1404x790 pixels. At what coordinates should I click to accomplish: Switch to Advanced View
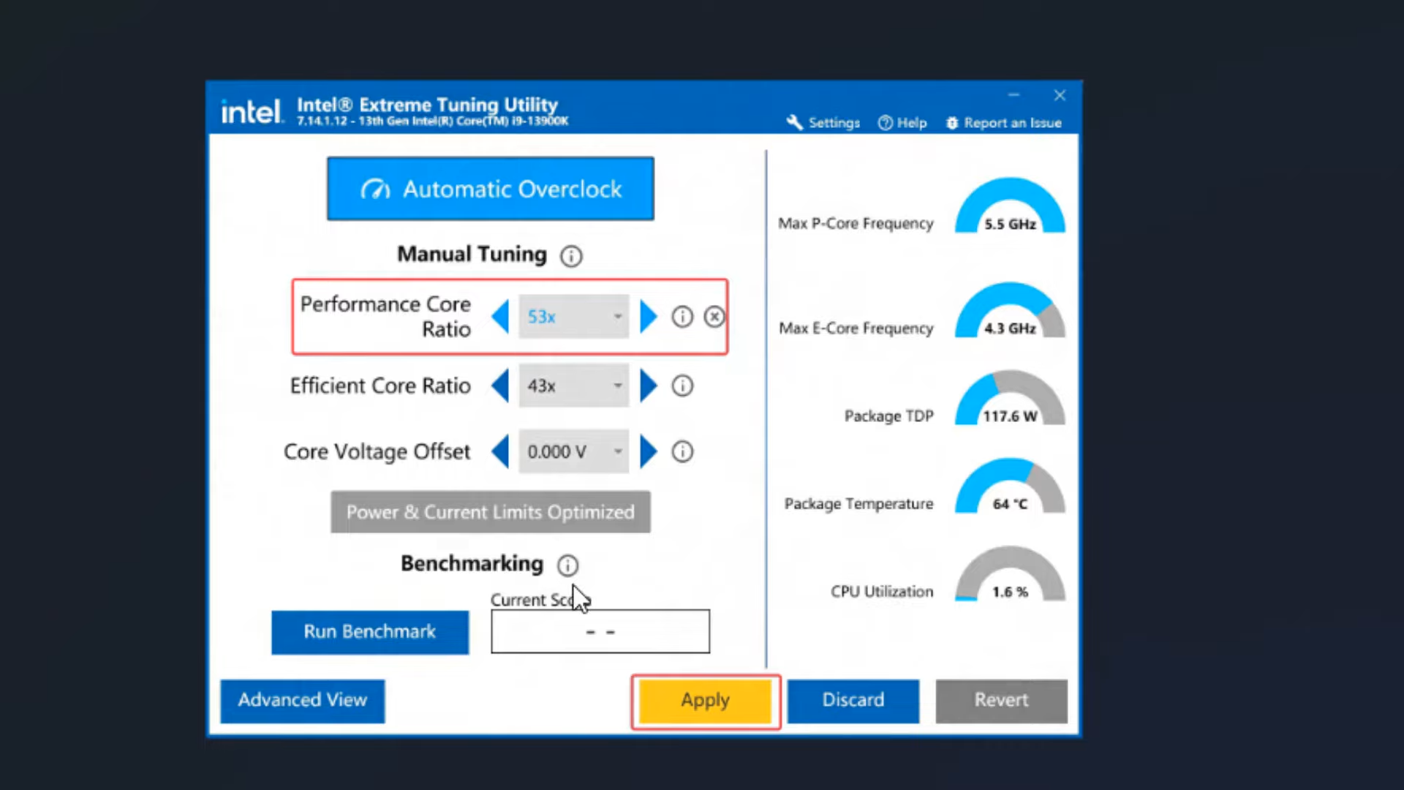[x=302, y=701]
